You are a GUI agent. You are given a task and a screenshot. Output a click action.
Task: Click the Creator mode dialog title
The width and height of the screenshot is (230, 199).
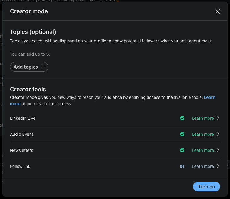click(x=29, y=11)
